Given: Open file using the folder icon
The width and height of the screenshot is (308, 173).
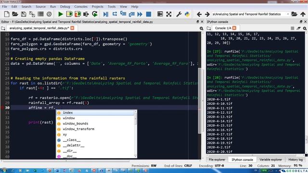Looking at the screenshot, I should point(15,14).
